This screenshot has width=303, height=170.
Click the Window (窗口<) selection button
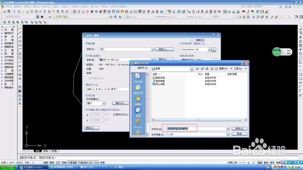[120, 103]
